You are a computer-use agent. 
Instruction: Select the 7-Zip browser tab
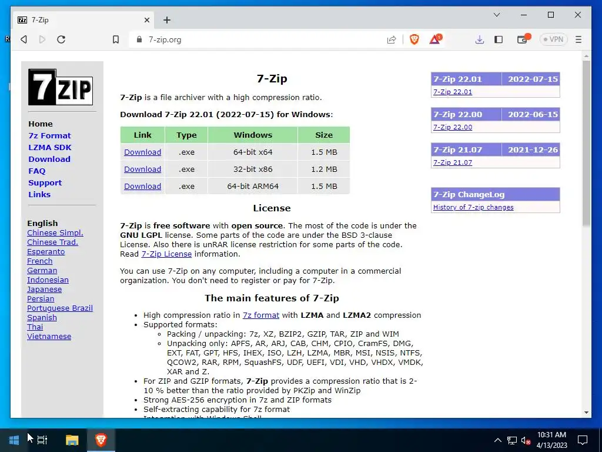pos(83,20)
